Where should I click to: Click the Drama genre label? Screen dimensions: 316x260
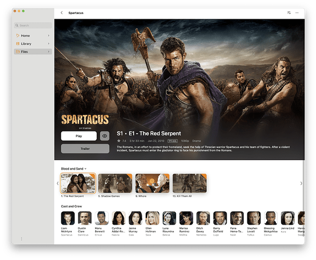pos(196,141)
